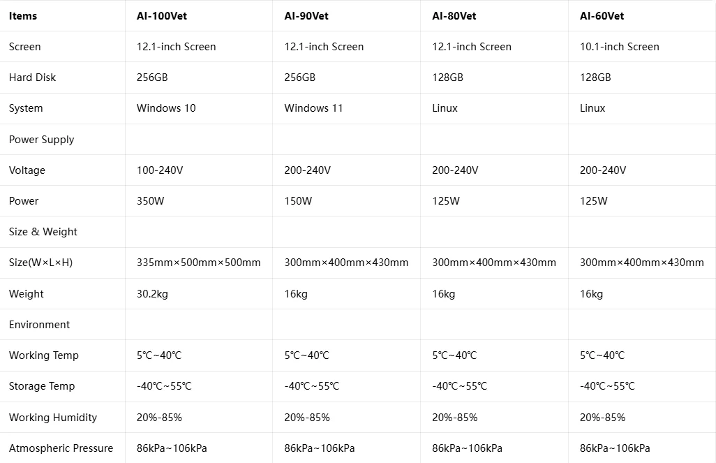Click the 150W power cell
This screenshot has height=463, width=716.
[298, 201]
